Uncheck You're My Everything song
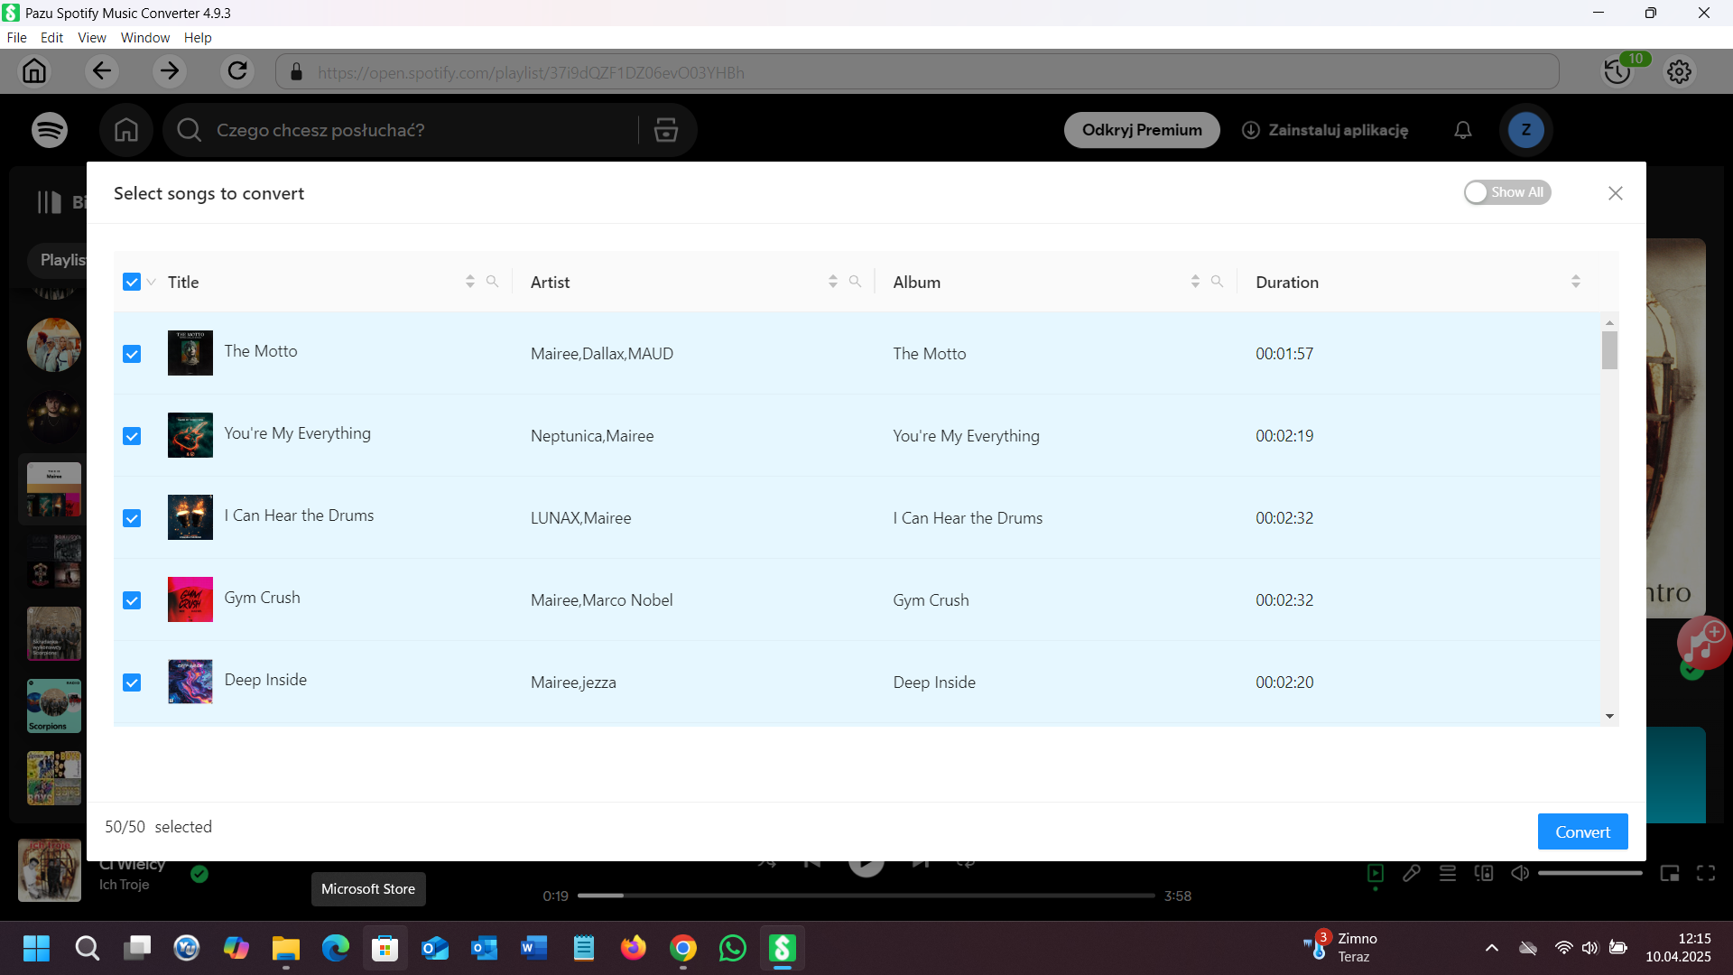The width and height of the screenshot is (1733, 975). [132, 436]
